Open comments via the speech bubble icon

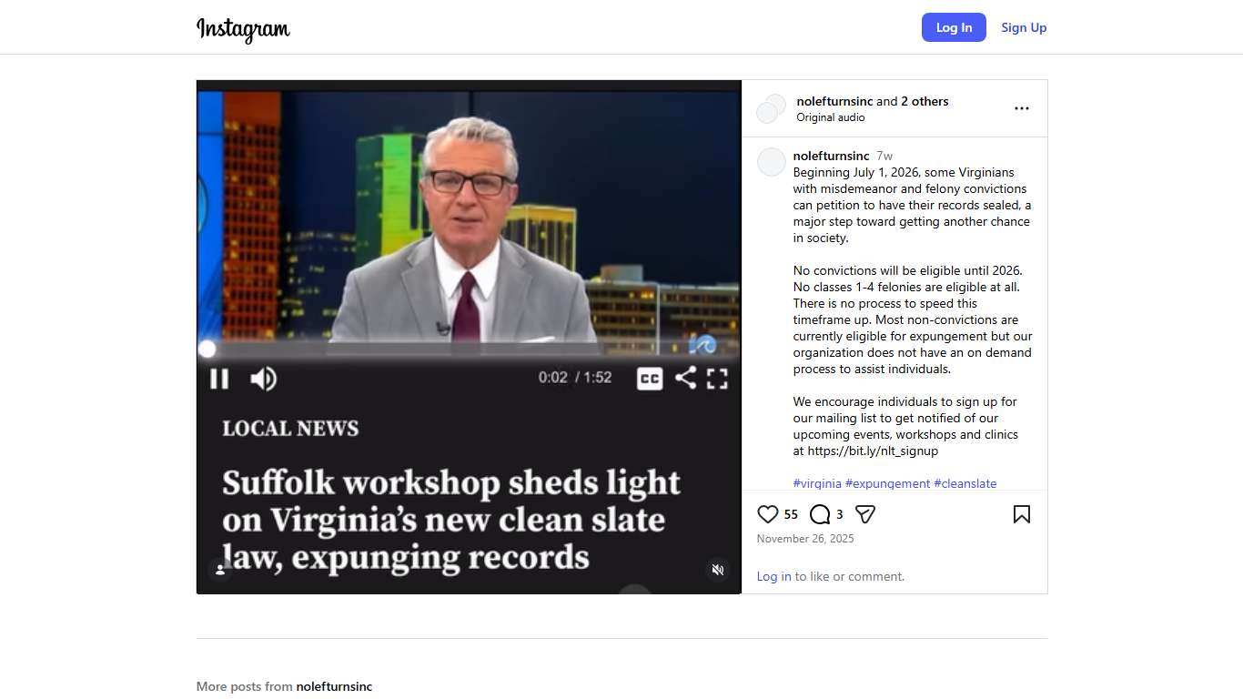pos(820,514)
